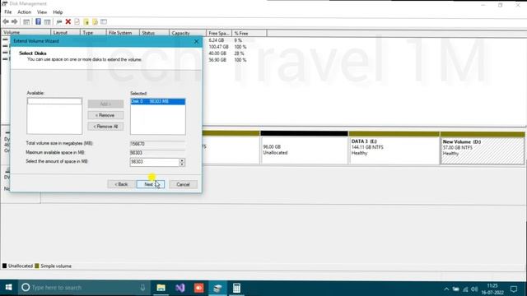527x296 pixels.
Task: Click the 100.47 GB free space cell
Action: 218,47
